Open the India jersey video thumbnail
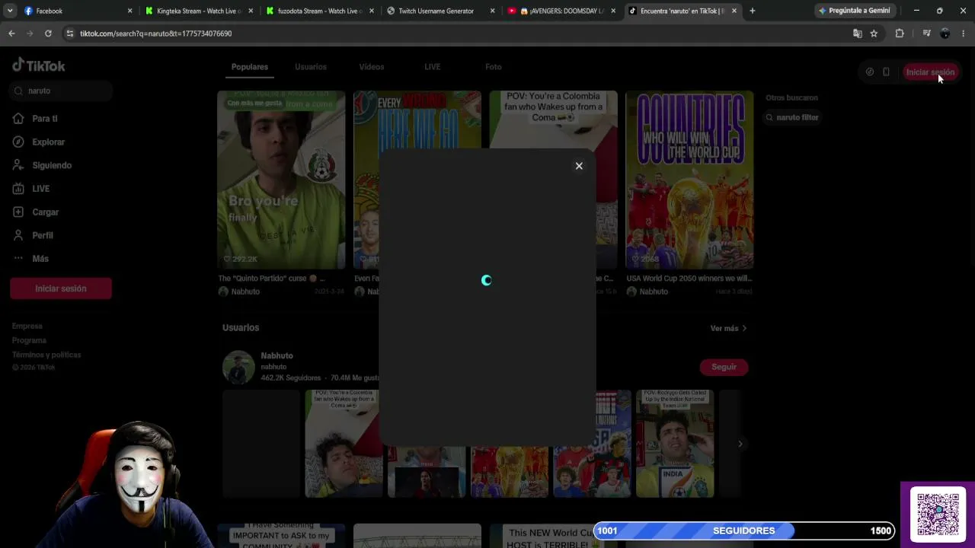 [675, 444]
